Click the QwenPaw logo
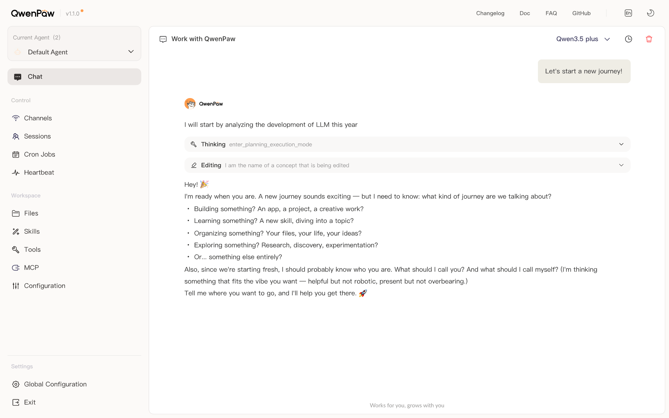 click(x=33, y=13)
